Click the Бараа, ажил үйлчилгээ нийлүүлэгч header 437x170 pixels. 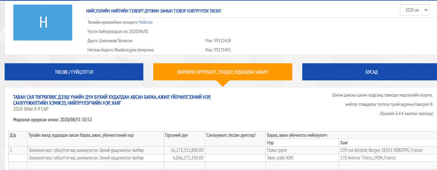tap(351, 135)
